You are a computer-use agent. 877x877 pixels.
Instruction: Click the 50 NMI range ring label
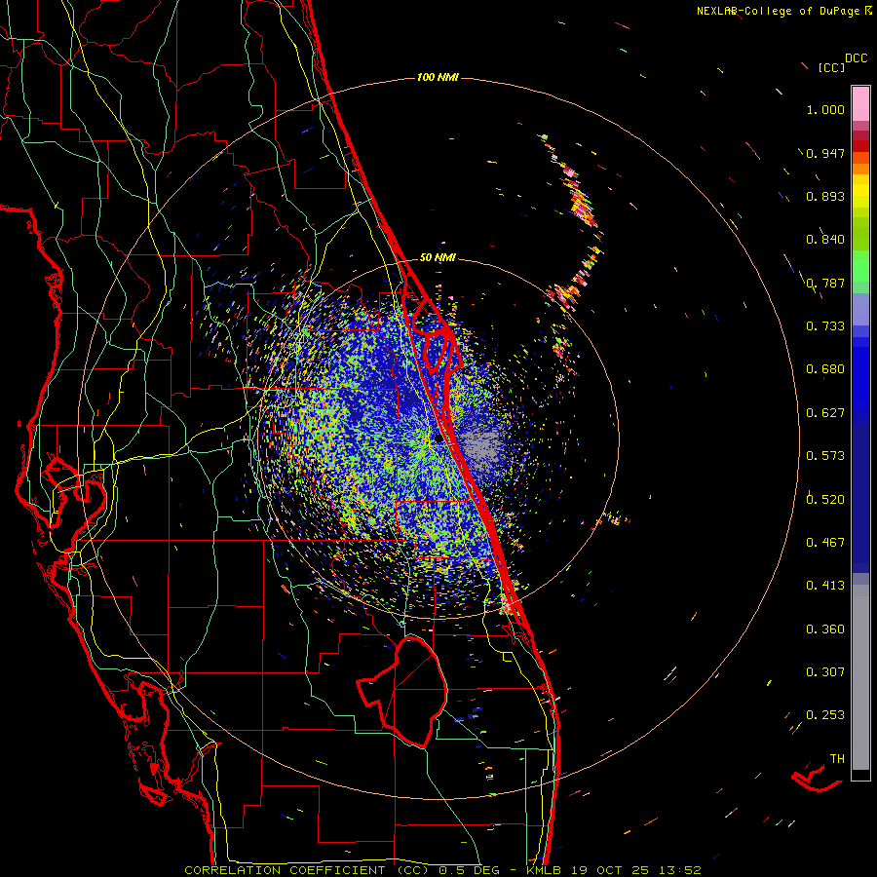[x=438, y=258]
